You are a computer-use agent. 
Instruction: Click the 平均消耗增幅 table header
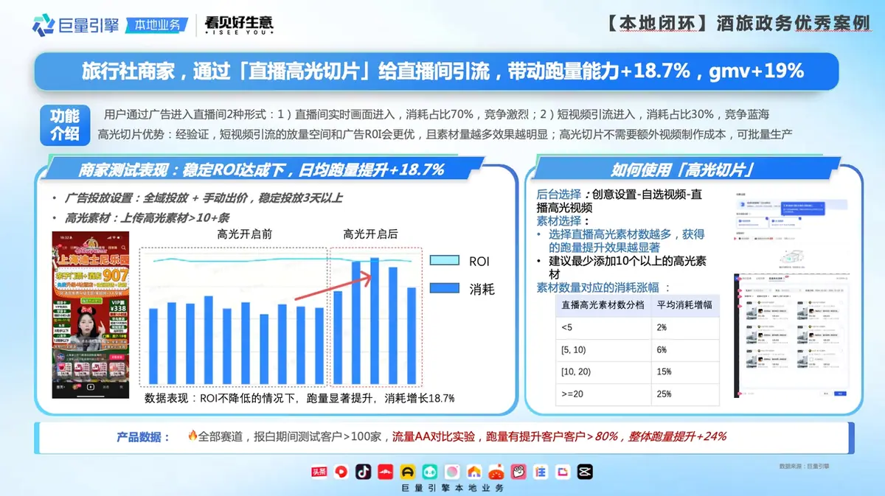coord(684,305)
